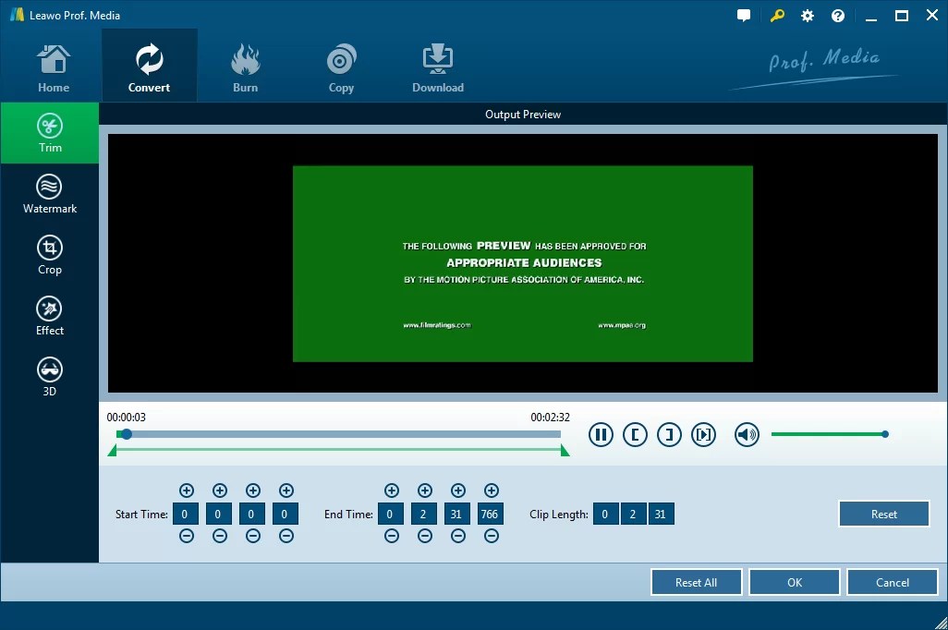948x630 pixels.
Task: Set trim end point with right bracket icon
Action: (x=669, y=434)
